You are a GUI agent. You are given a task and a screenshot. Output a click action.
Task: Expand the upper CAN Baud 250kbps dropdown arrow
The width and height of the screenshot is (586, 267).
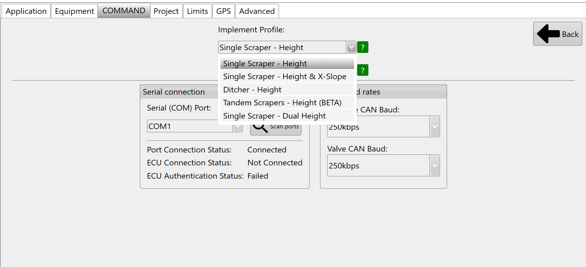[435, 127]
